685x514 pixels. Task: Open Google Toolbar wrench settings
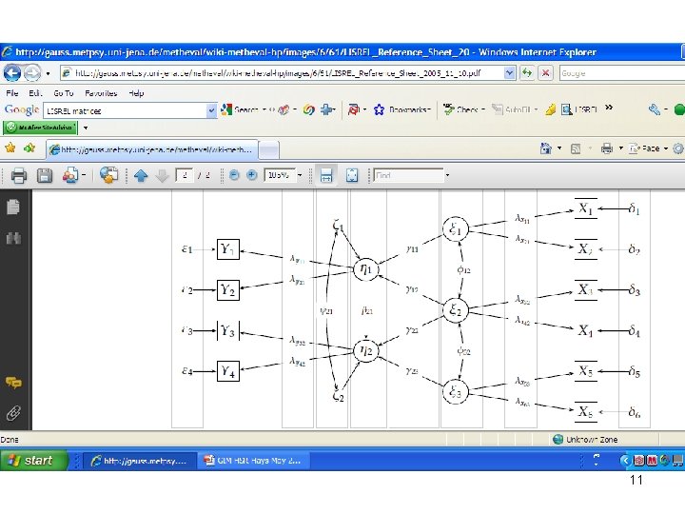pyautogui.click(x=654, y=109)
